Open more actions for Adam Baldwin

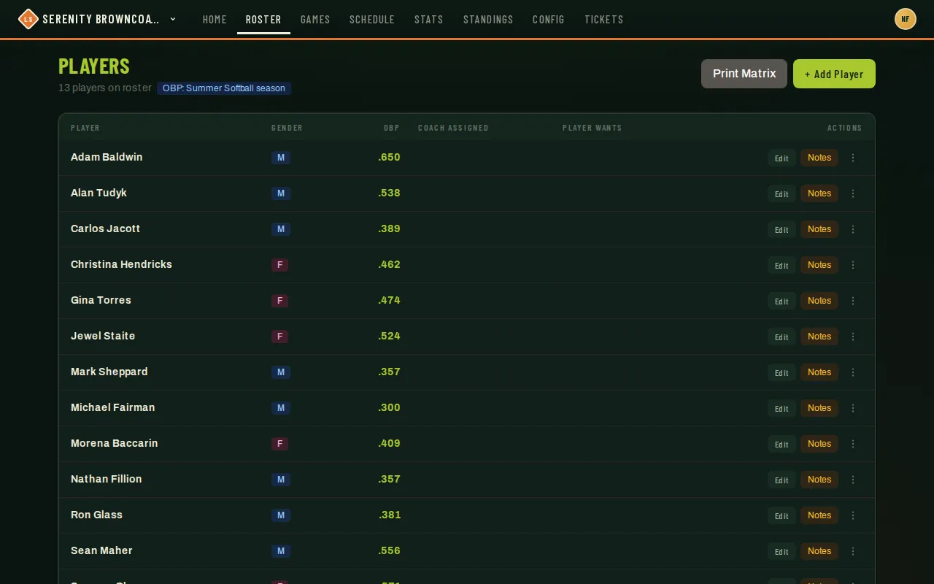pyautogui.click(x=853, y=158)
